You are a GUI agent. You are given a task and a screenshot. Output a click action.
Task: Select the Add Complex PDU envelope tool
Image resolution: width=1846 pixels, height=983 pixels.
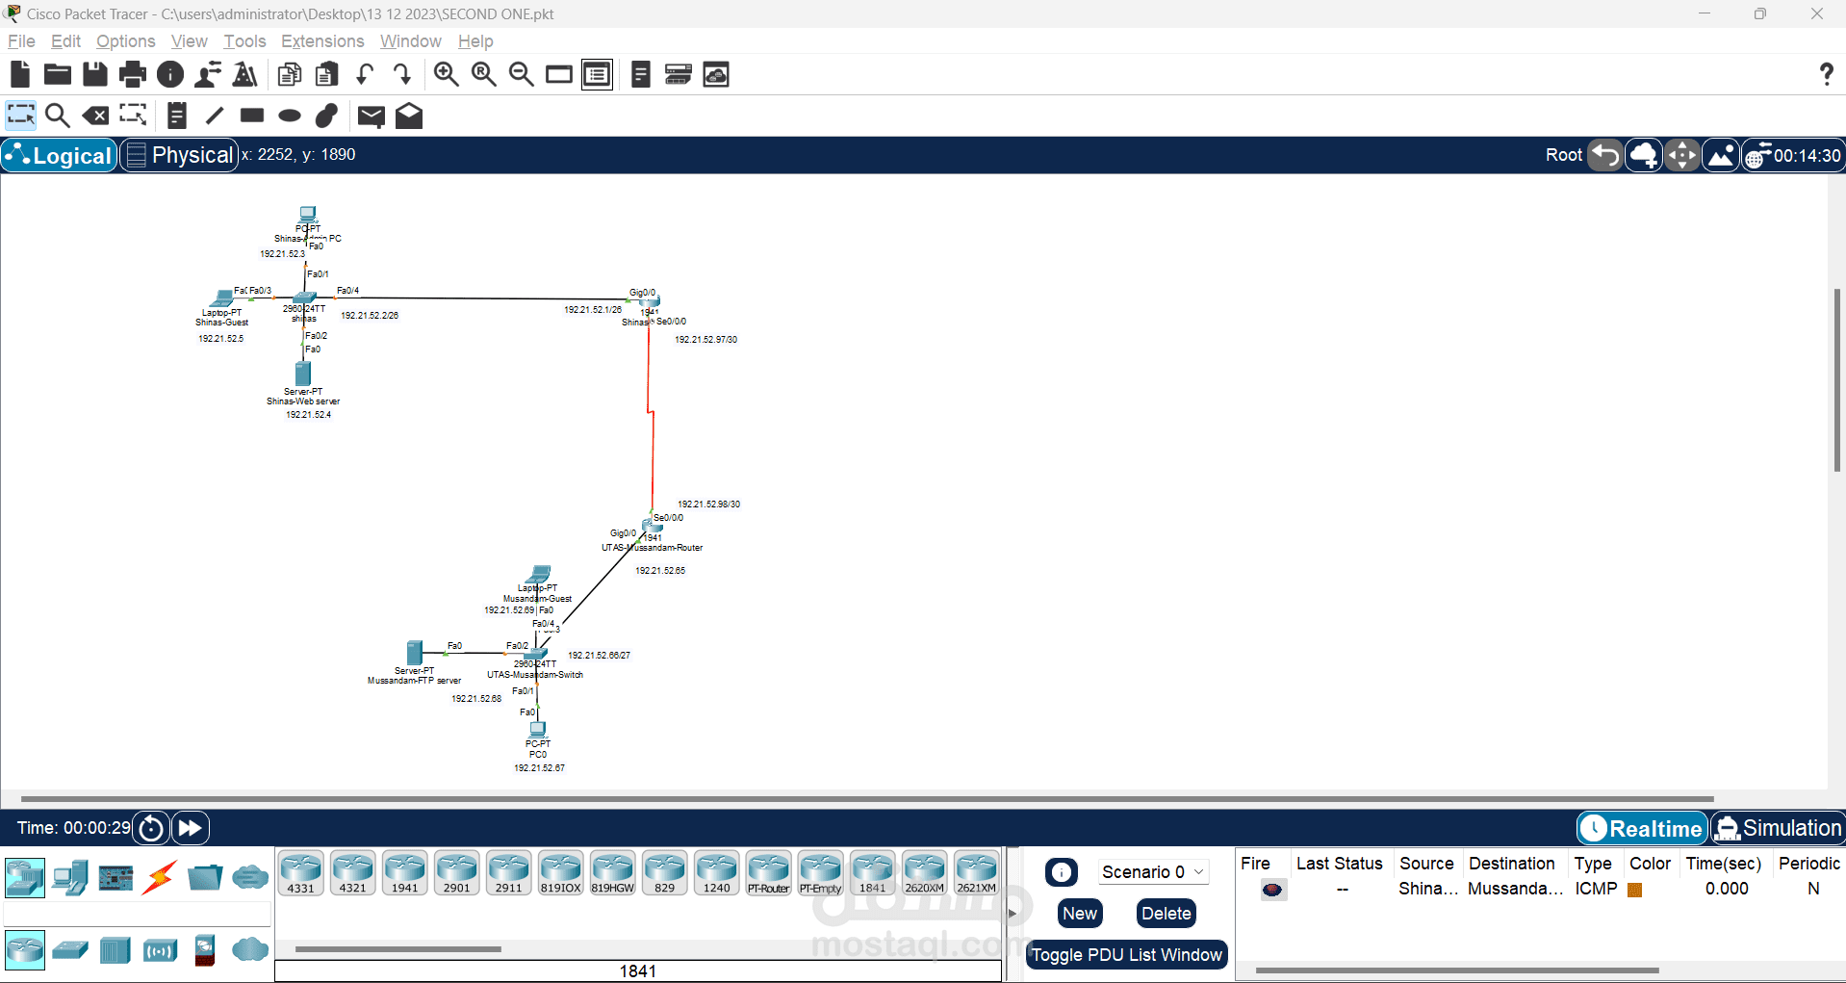coord(408,116)
